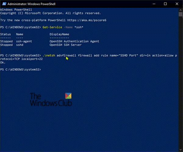Minimize the PowerShell window
This screenshot has height=152, width=183.
point(154,4)
